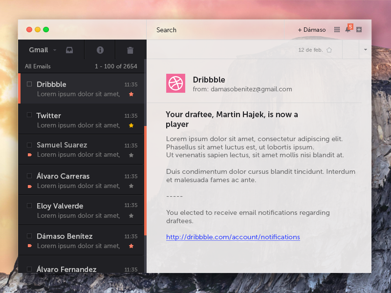Click the Dribbble sender name in the message header
Image resolution: width=391 pixels, height=293 pixels.
(x=209, y=80)
